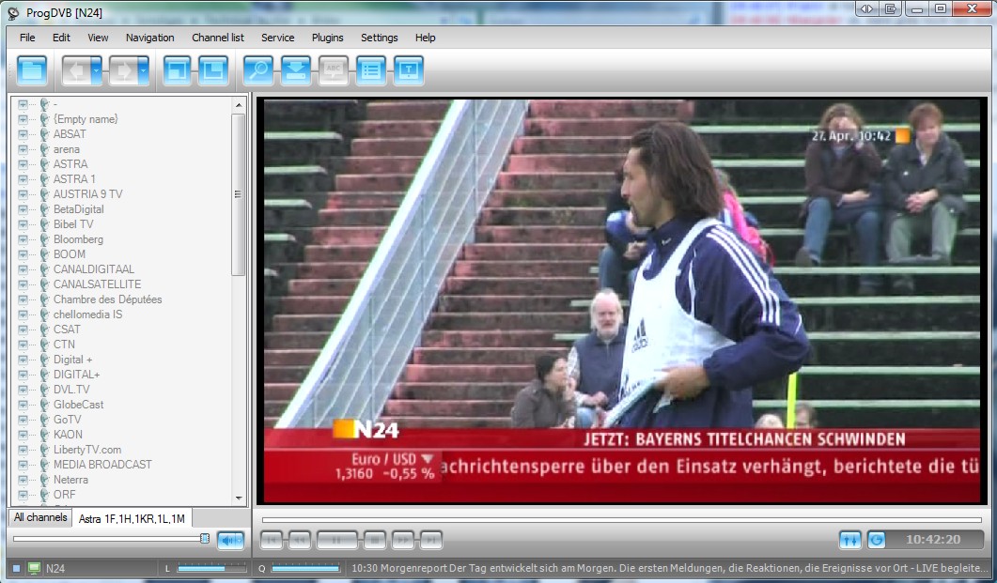The height and width of the screenshot is (583, 997).
Task: Select Bibel TV in the channel tree
Action: point(73,224)
